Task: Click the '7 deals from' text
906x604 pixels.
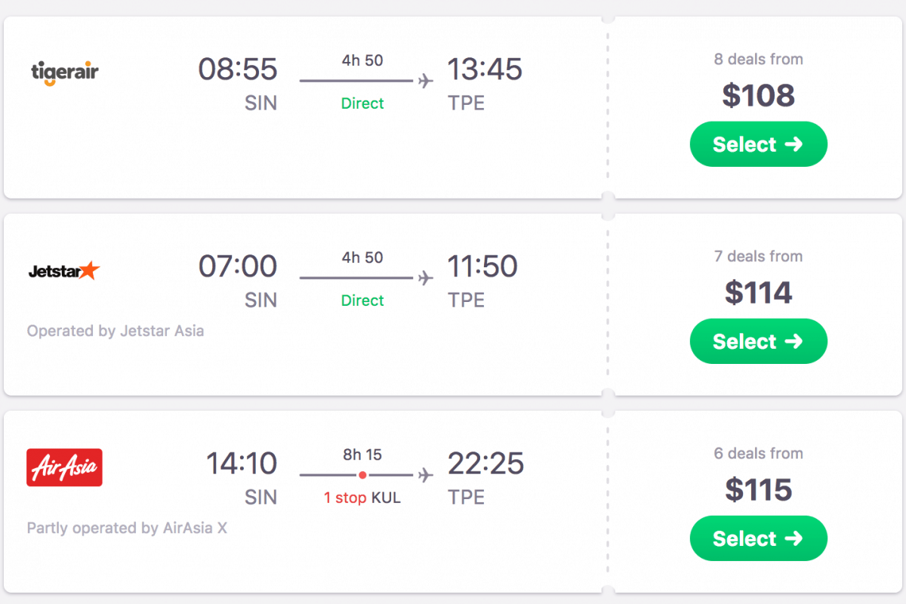Action: coord(758,256)
